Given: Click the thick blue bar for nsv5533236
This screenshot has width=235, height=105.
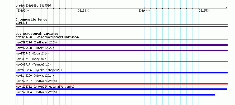Looking at the screenshot, I should [x=121, y=73].
